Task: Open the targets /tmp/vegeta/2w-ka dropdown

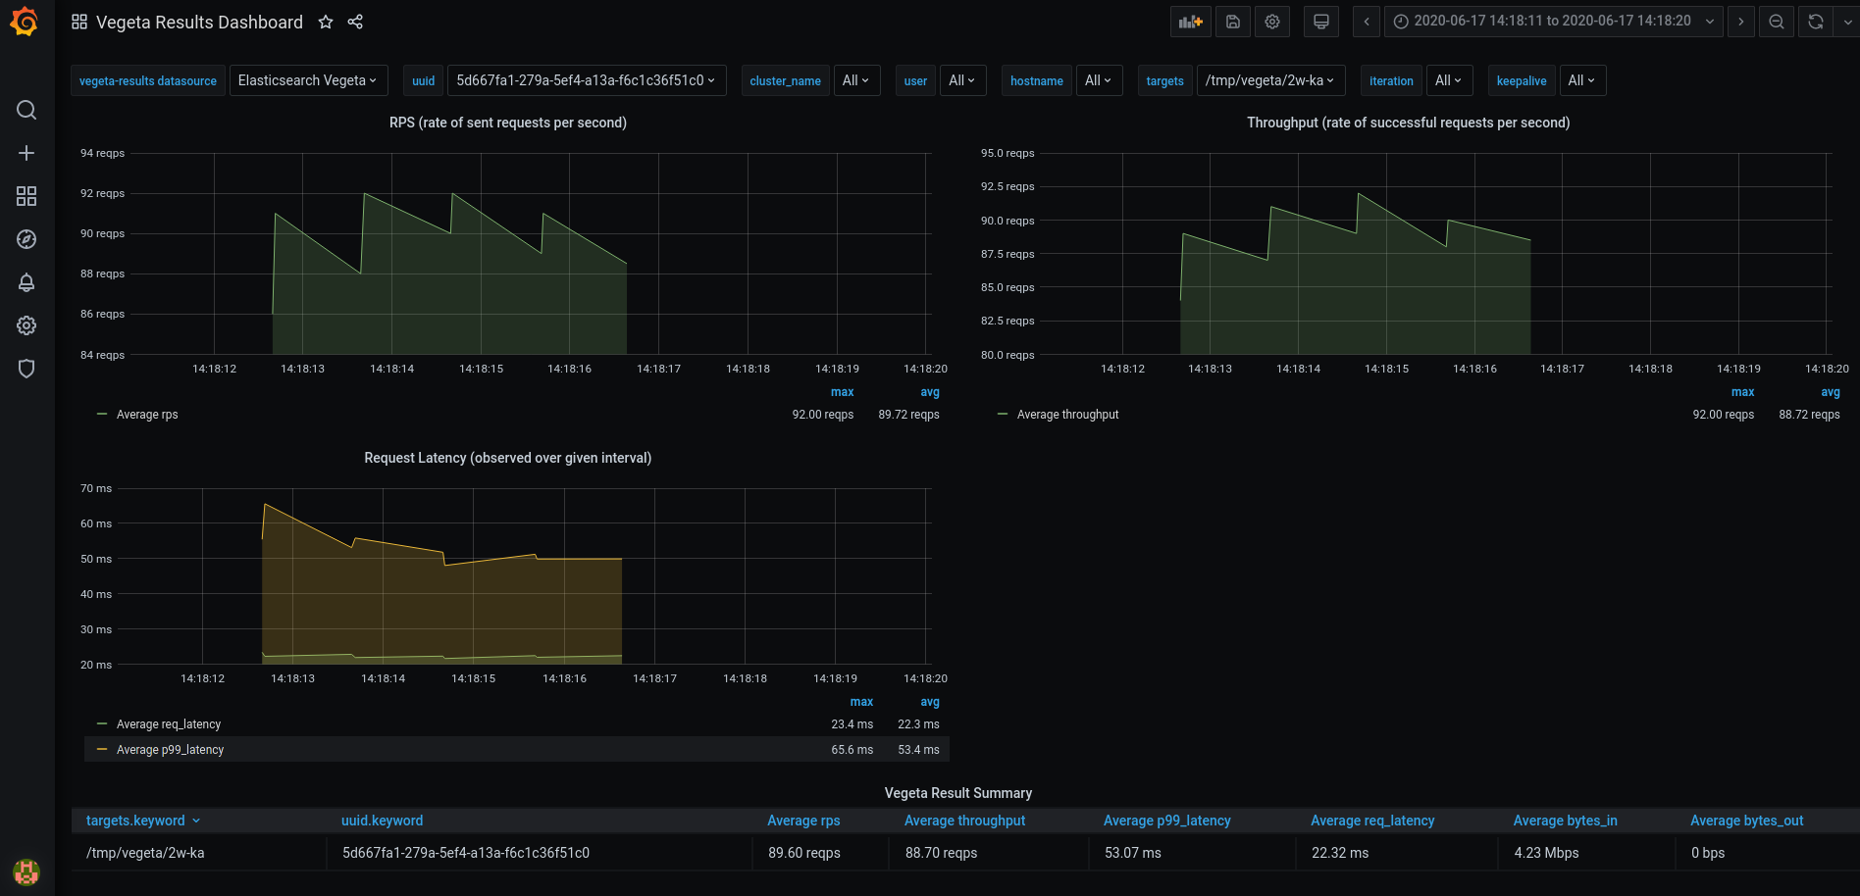Action: [1270, 80]
